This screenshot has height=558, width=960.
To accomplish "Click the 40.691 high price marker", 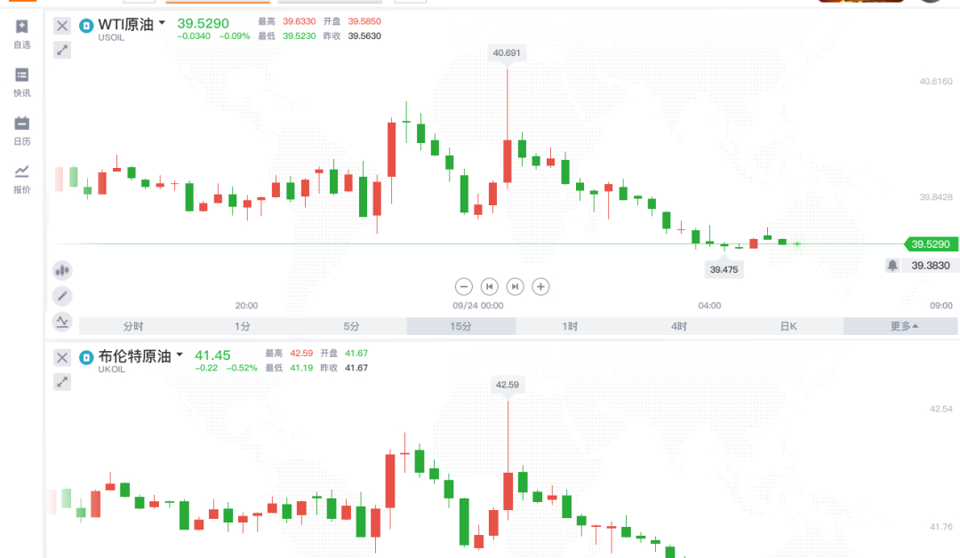I will [x=508, y=53].
